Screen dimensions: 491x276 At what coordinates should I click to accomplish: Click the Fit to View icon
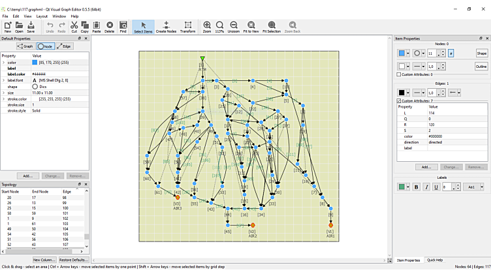(251, 27)
